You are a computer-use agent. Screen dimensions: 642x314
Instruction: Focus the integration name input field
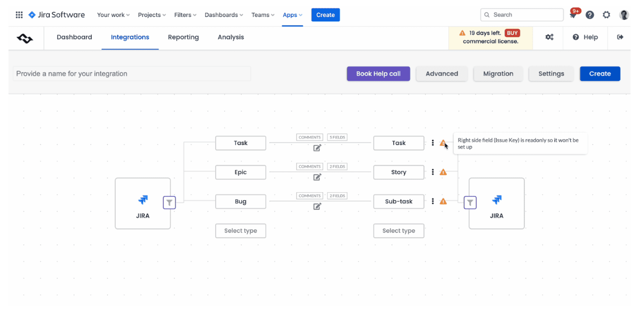tap(132, 74)
